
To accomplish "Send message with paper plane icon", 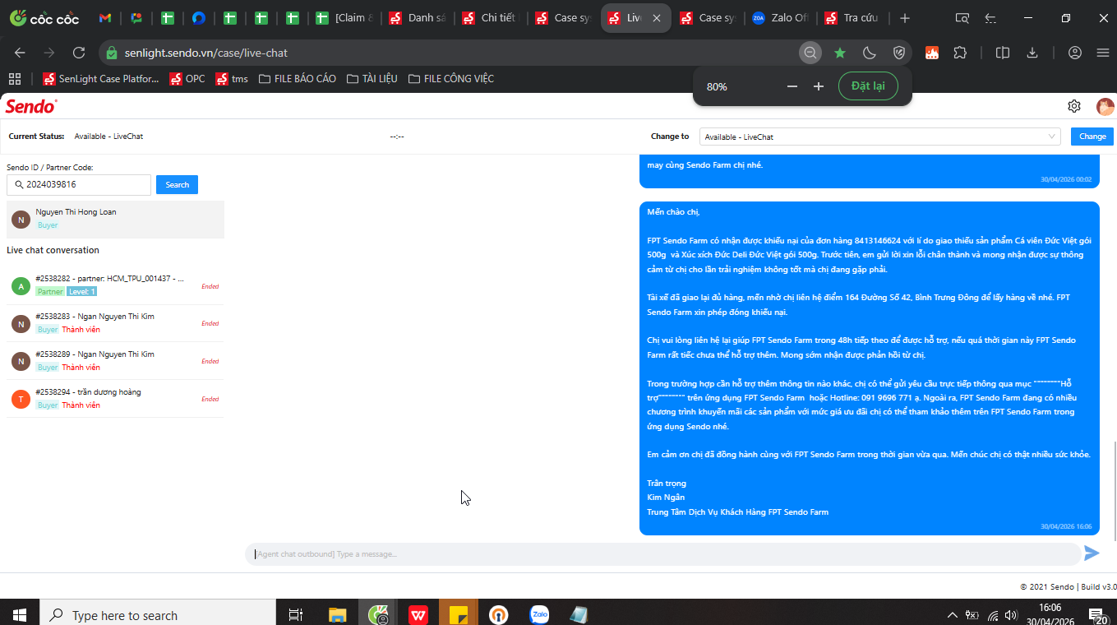I will (x=1092, y=553).
